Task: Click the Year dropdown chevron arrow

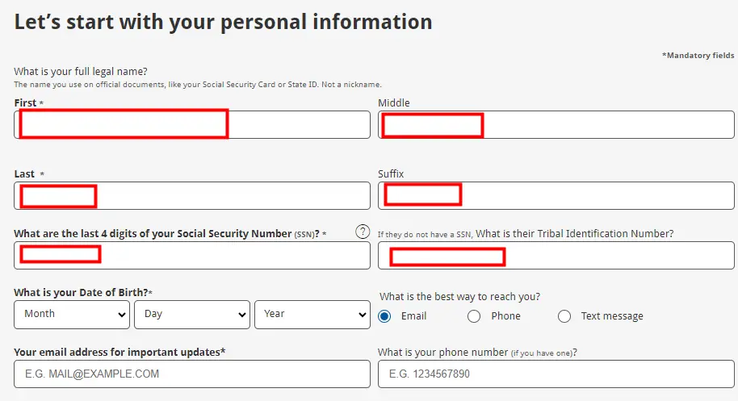Action: pyautogui.click(x=363, y=315)
